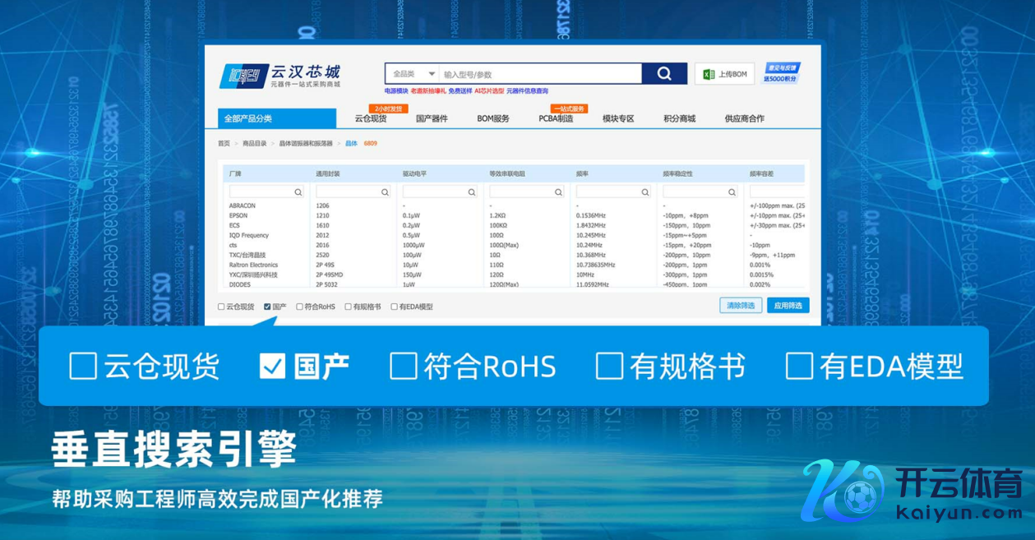Check the small 有EDA模型 checkbox
Screen dimensions: 1035x540
pos(394,307)
